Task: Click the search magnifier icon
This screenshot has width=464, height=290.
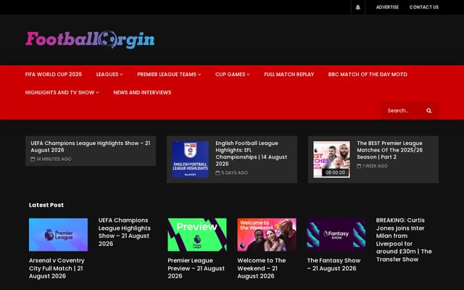Action: pyautogui.click(x=428, y=111)
